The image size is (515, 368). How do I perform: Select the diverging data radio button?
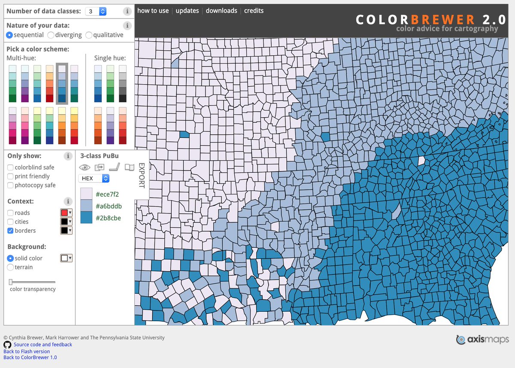click(x=51, y=35)
